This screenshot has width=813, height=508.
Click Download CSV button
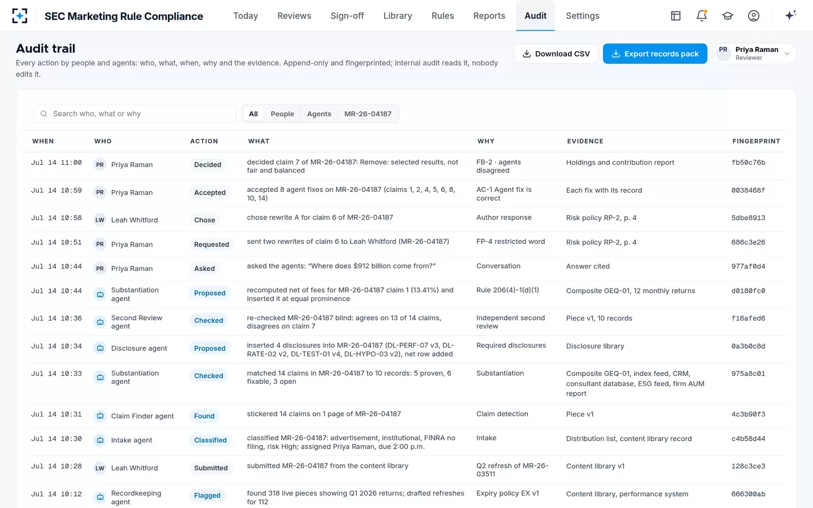pyautogui.click(x=556, y=54)
